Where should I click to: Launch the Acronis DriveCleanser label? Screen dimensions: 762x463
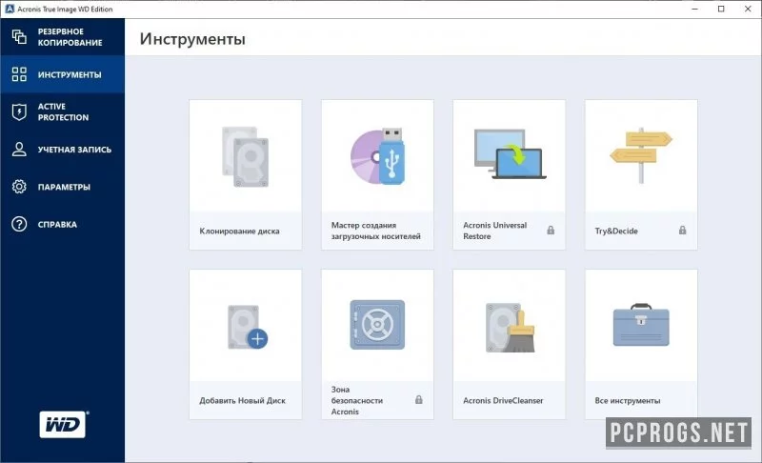click(503, 400)
